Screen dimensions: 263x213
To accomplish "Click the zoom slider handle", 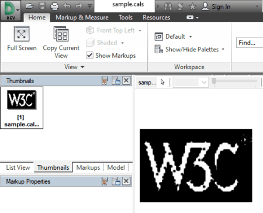I will pyautogui.click(x=214, y=81).
